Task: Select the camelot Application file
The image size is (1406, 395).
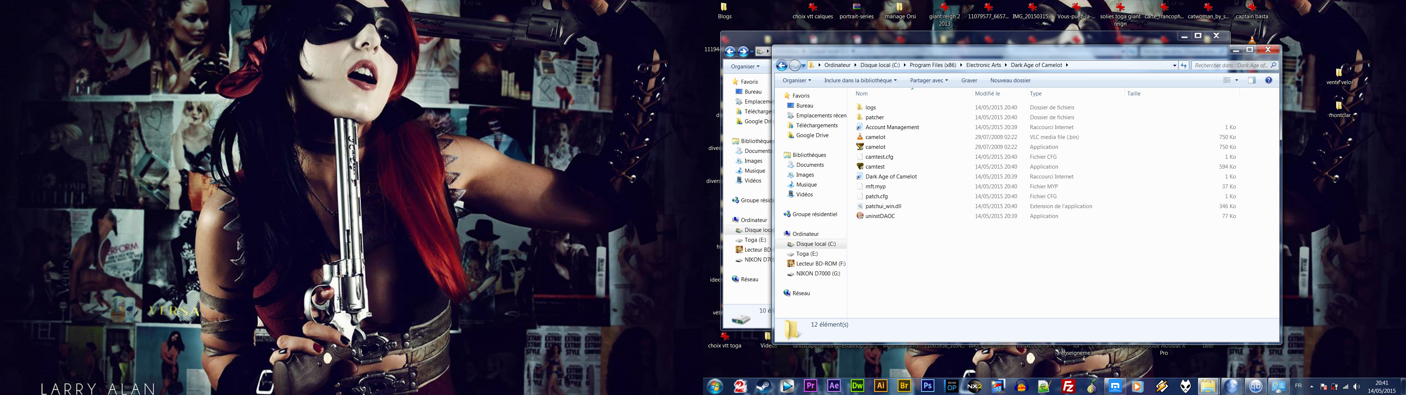Action: (x=875, y=147)
